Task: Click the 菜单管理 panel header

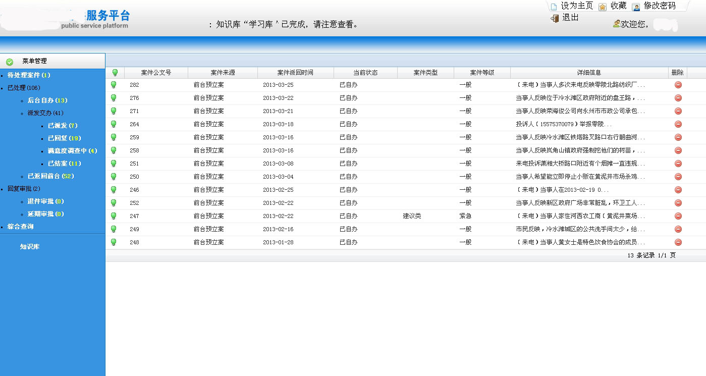Action: [52, 61]
